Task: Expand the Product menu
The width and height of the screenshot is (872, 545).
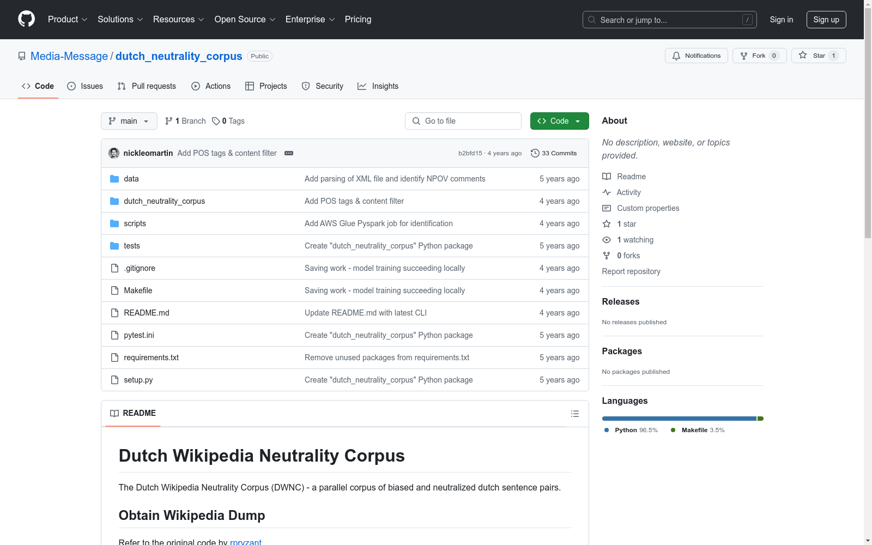Action: tap(68, 20)
